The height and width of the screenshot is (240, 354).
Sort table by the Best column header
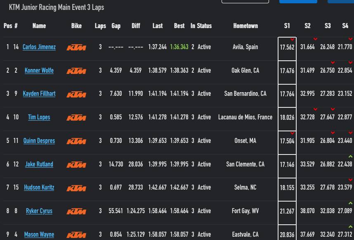179,26
